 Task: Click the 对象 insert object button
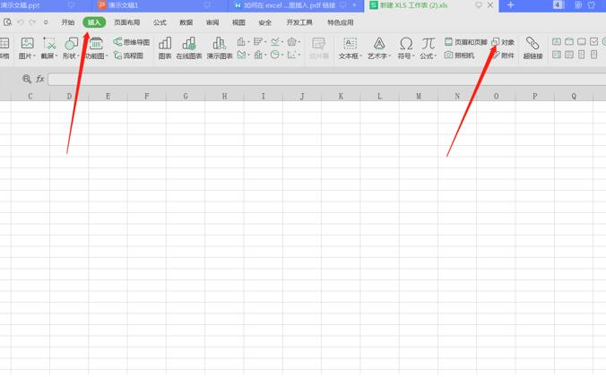[x=503, y=42]
